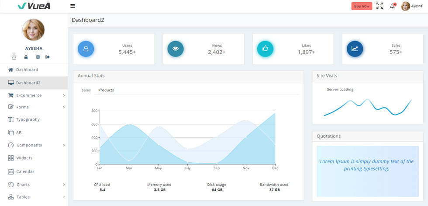Click the Forms edit icon

(x=10, y=107)
